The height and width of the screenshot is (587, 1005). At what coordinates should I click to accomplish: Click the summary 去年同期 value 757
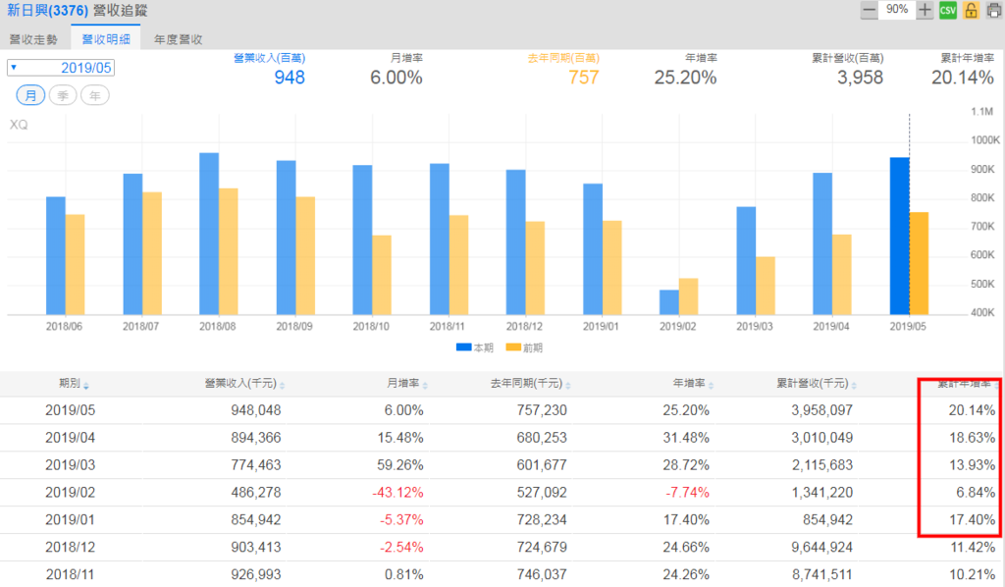(583, 78)
